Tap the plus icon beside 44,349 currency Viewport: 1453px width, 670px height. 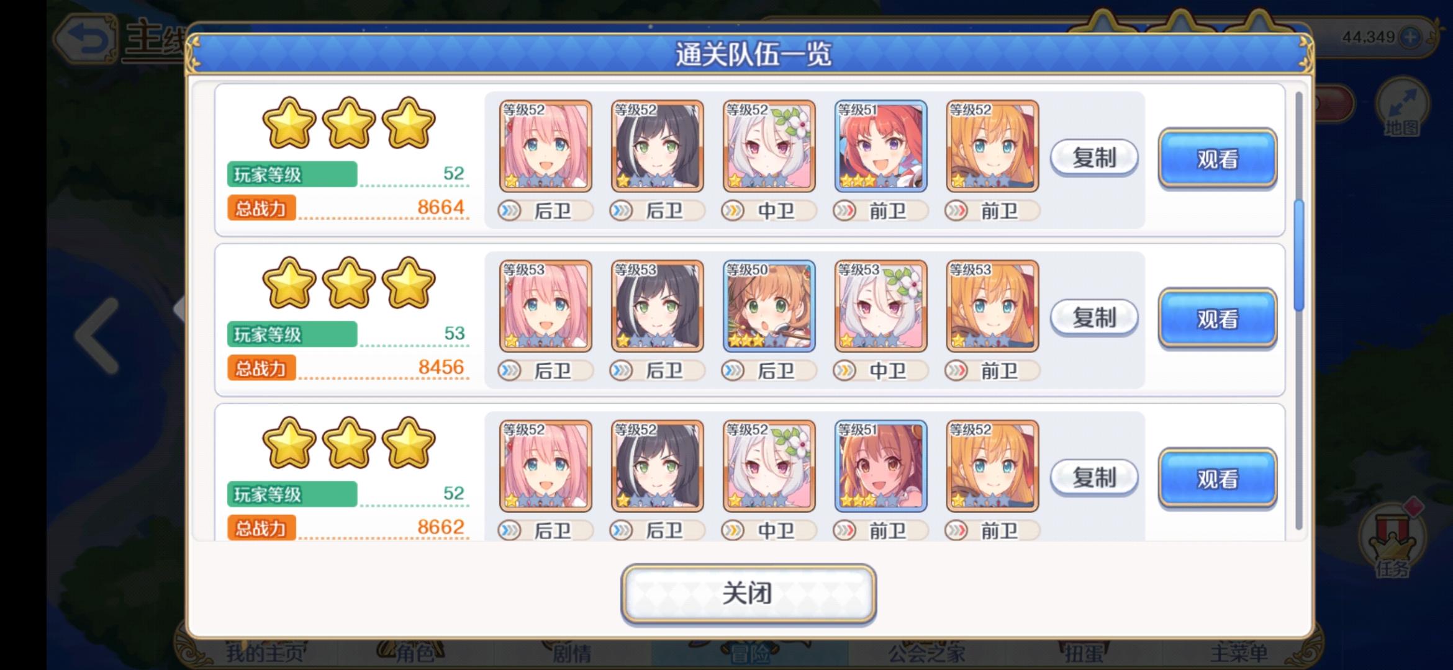pyautogui.click(x=1411, y=37)
